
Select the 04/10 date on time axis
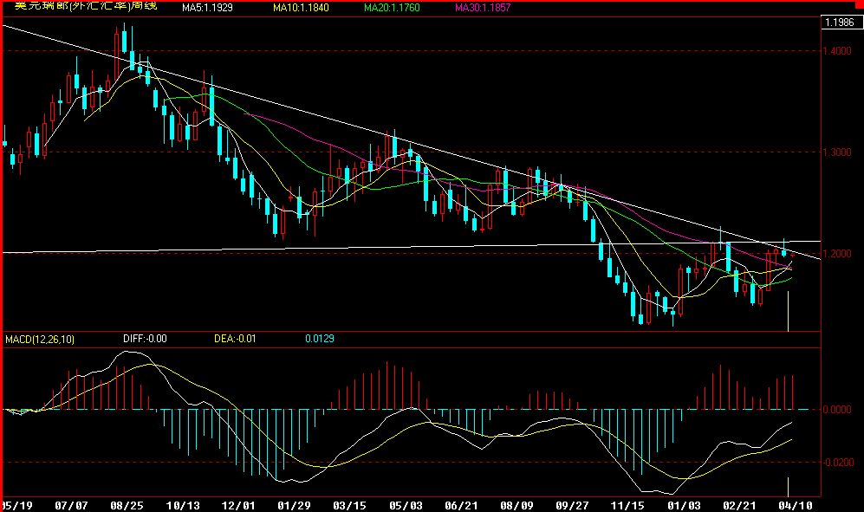pyautogui.click(x=796, y=504)
